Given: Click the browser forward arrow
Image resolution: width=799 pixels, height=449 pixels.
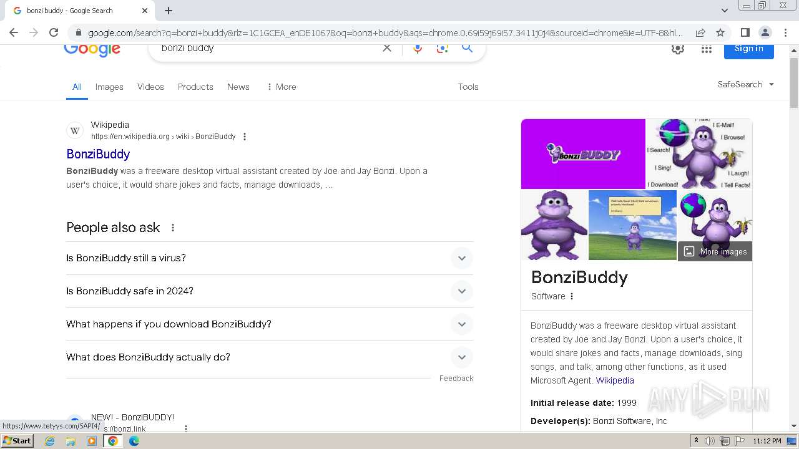Looking at the screenshot, I should [x=34, y=32].
